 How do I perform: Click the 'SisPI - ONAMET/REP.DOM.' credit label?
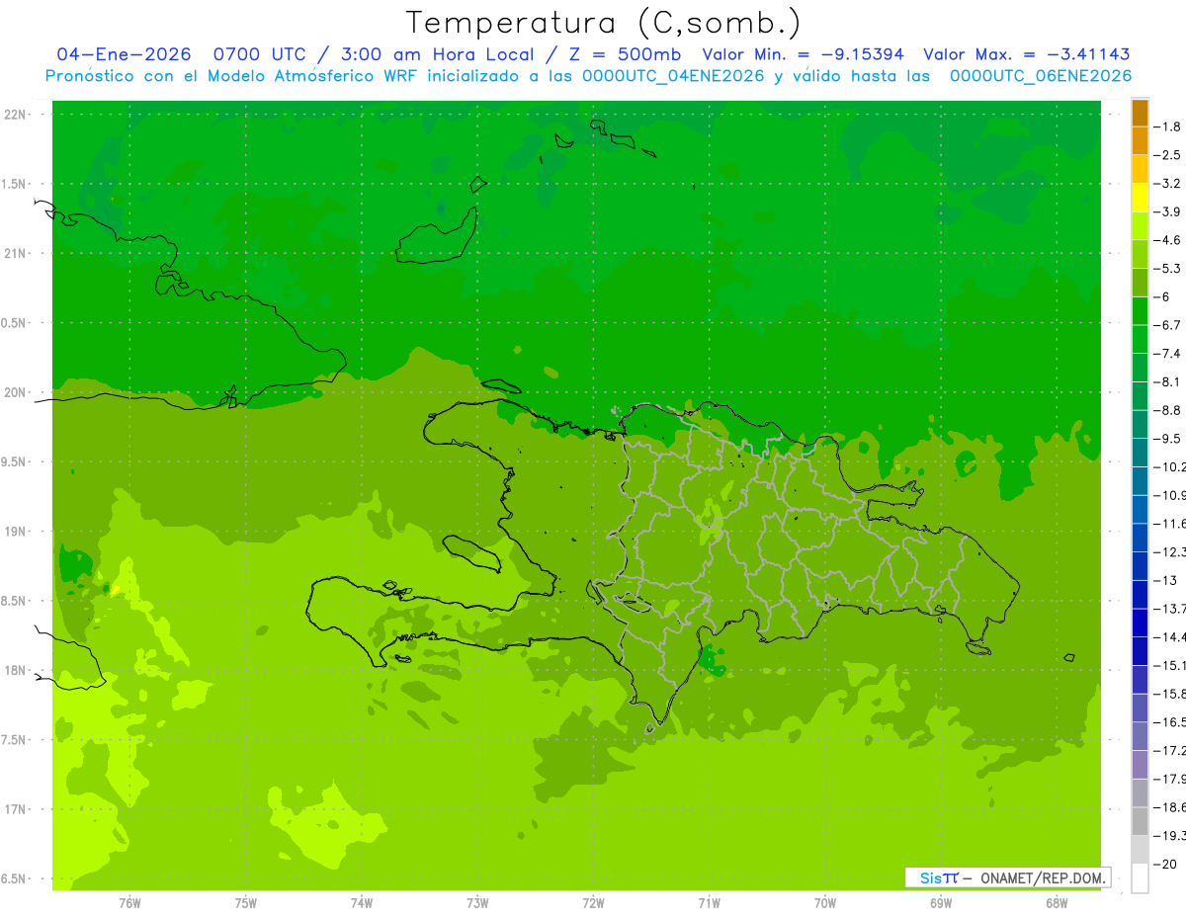(x=1007, y=877)
